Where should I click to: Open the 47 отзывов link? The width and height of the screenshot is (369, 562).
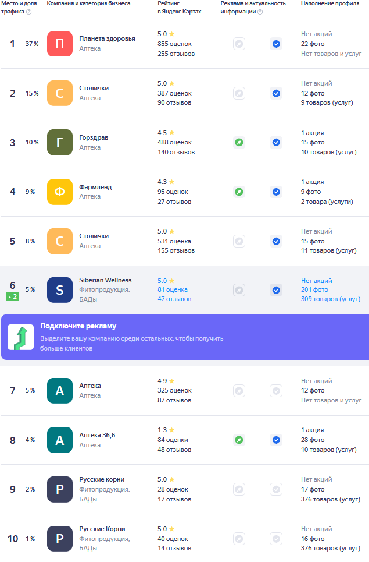coord(174,299)
